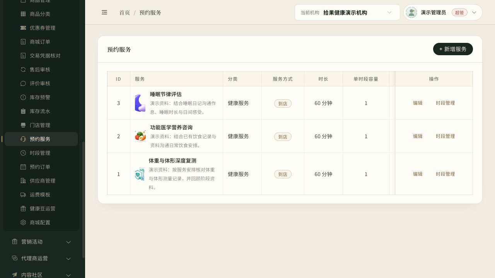The width and height of the screenshot is (495, 278).
Task: Open 优惠券管理 menu item
Action: 40,28
